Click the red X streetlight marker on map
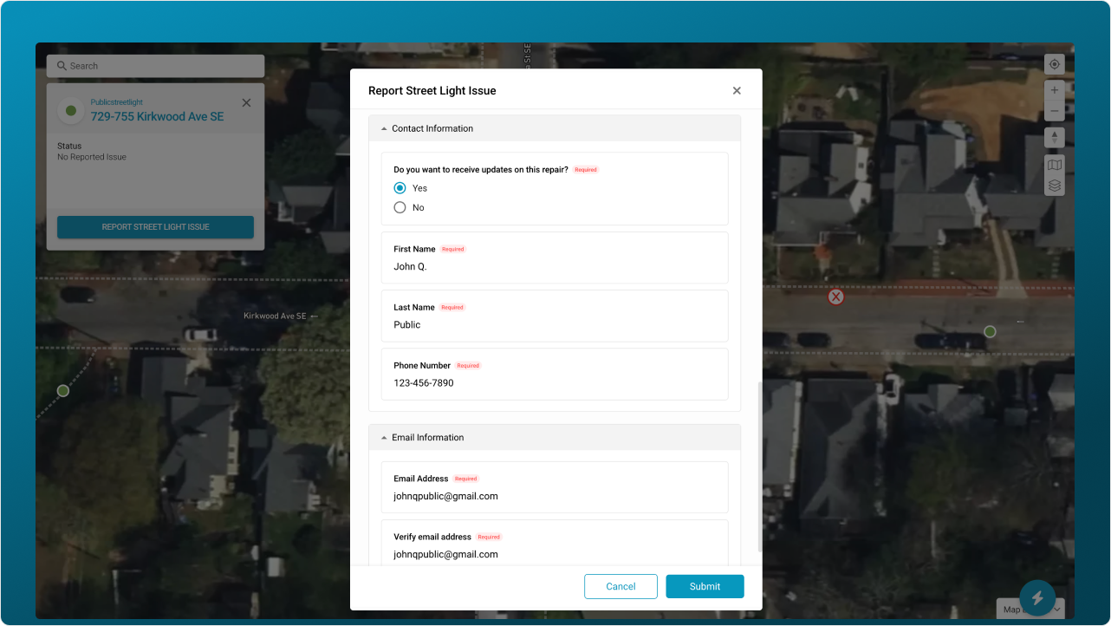Image resolution: width=1111 pixels, height=626 pixels. pos(835,297)
